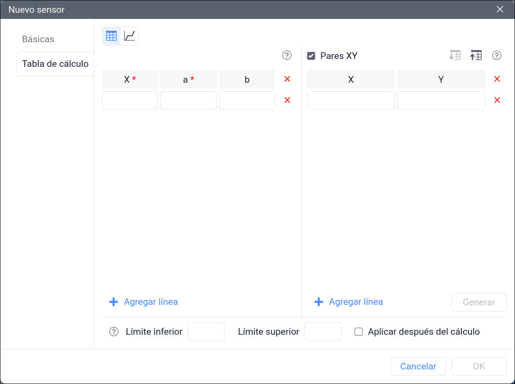Select the Tabla de cálculo tab
The width and height of the screenshot is (515, 384).
(x=55, y=64)
